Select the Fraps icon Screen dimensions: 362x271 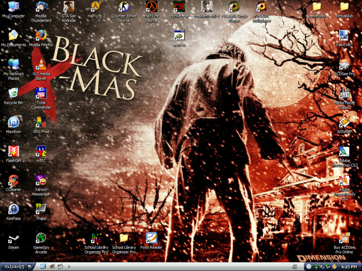(x=41, y=212)
